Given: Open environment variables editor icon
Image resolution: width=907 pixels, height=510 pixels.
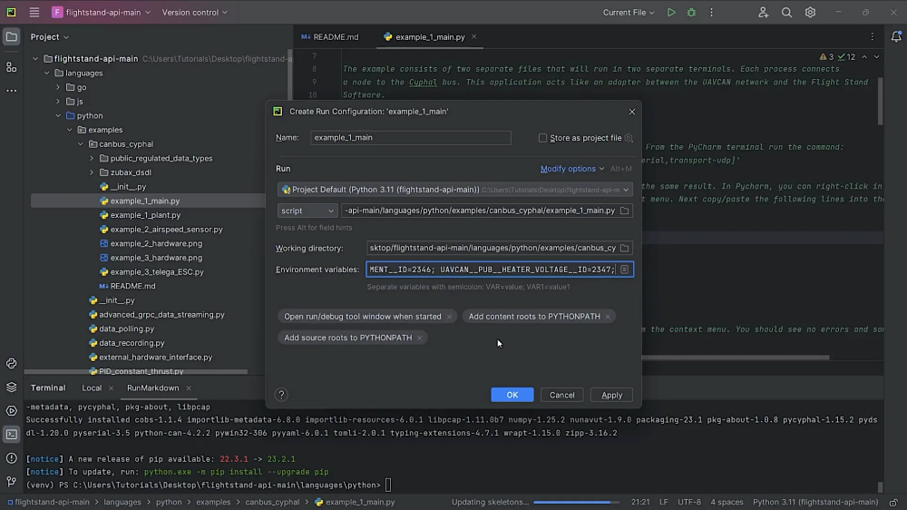Looking at the screenshot, I should pyautogui.click(x=624, y=270).
